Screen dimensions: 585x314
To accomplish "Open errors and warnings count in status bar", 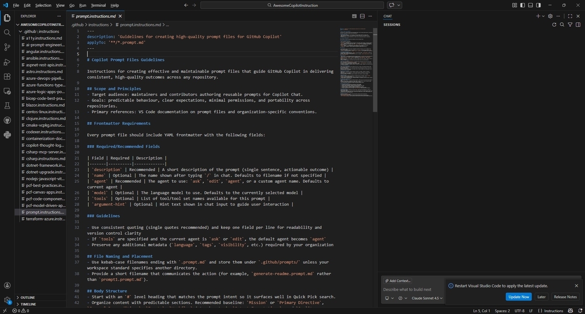I will pyautogui.click(x=20, y=311).
